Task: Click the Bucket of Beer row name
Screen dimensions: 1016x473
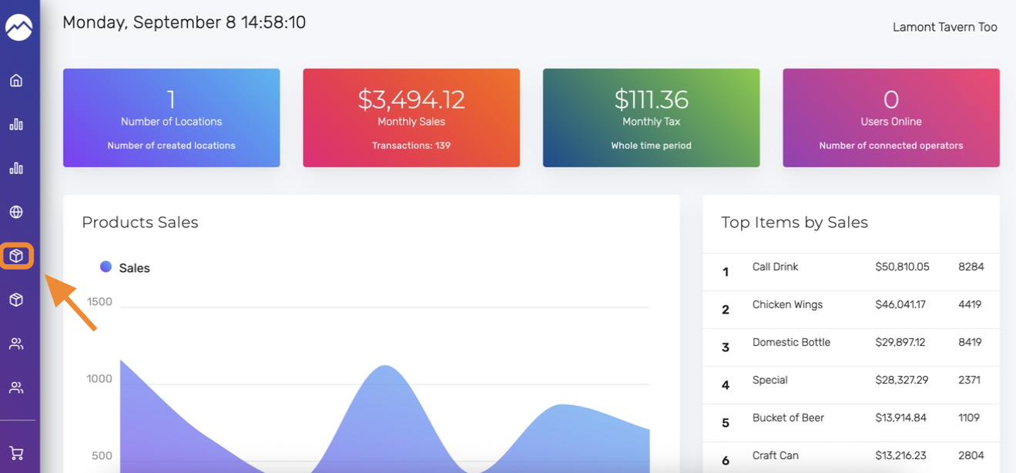Action: pos(789,418)
